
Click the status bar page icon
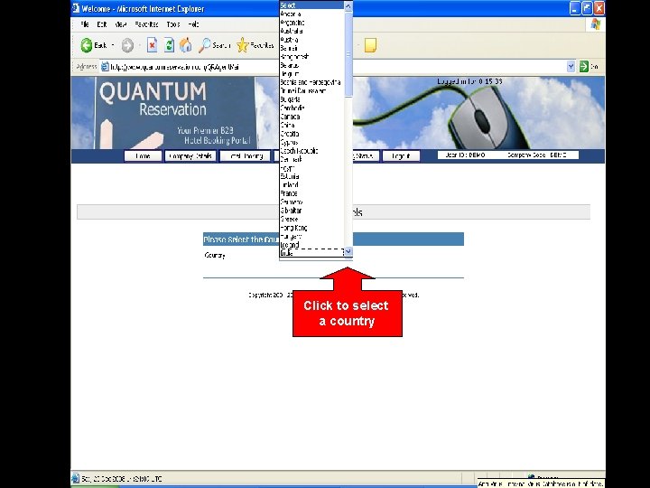76,478
